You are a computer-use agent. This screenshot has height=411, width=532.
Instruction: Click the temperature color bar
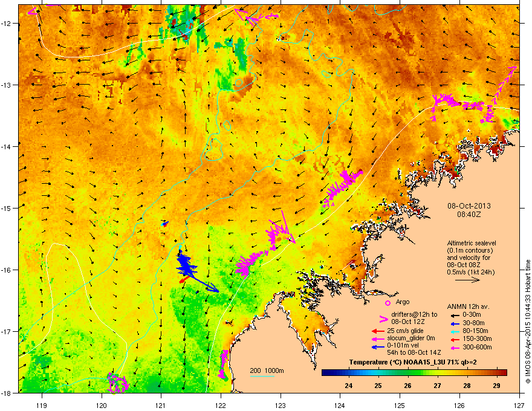414,372
